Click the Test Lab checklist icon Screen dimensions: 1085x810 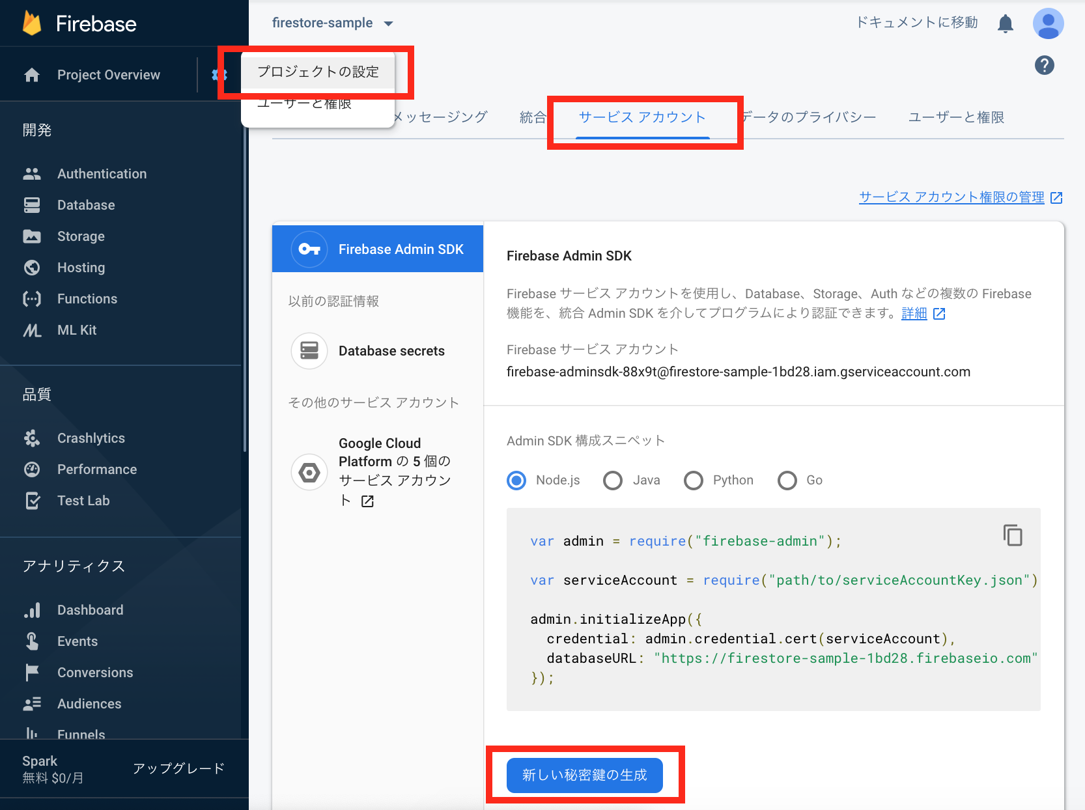[x=32, y=501]
